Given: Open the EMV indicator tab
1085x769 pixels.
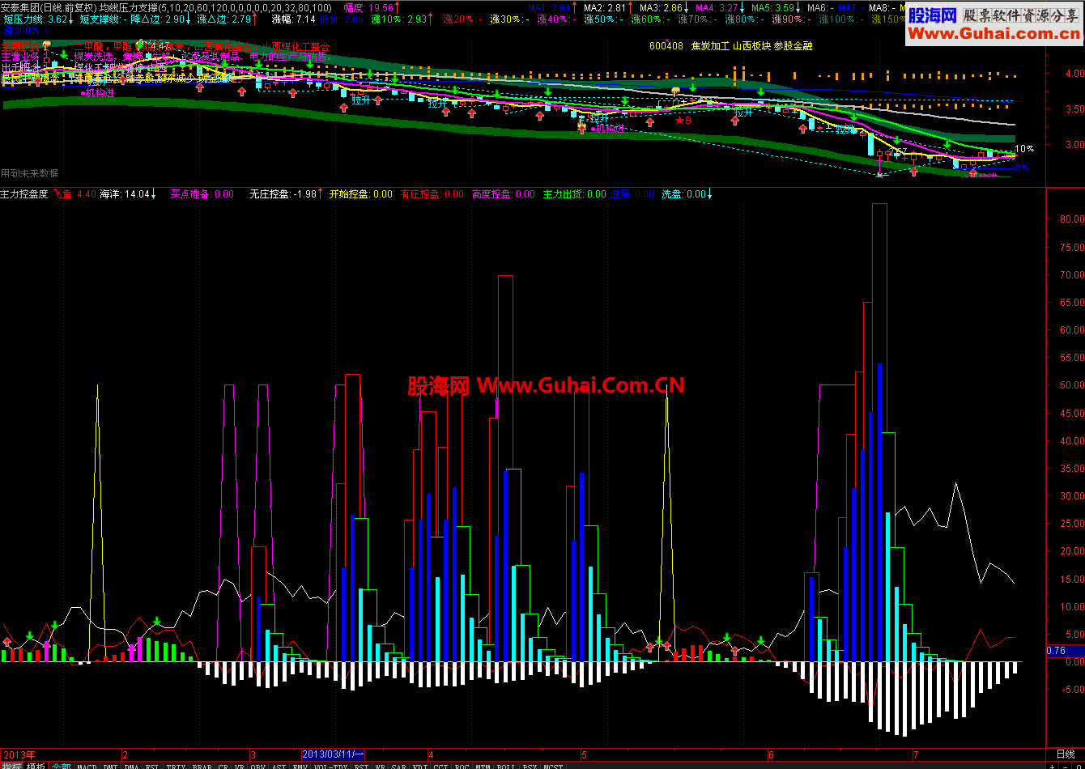Looking at the screenshot, I should pyautogui.click(x=301, y=765).
